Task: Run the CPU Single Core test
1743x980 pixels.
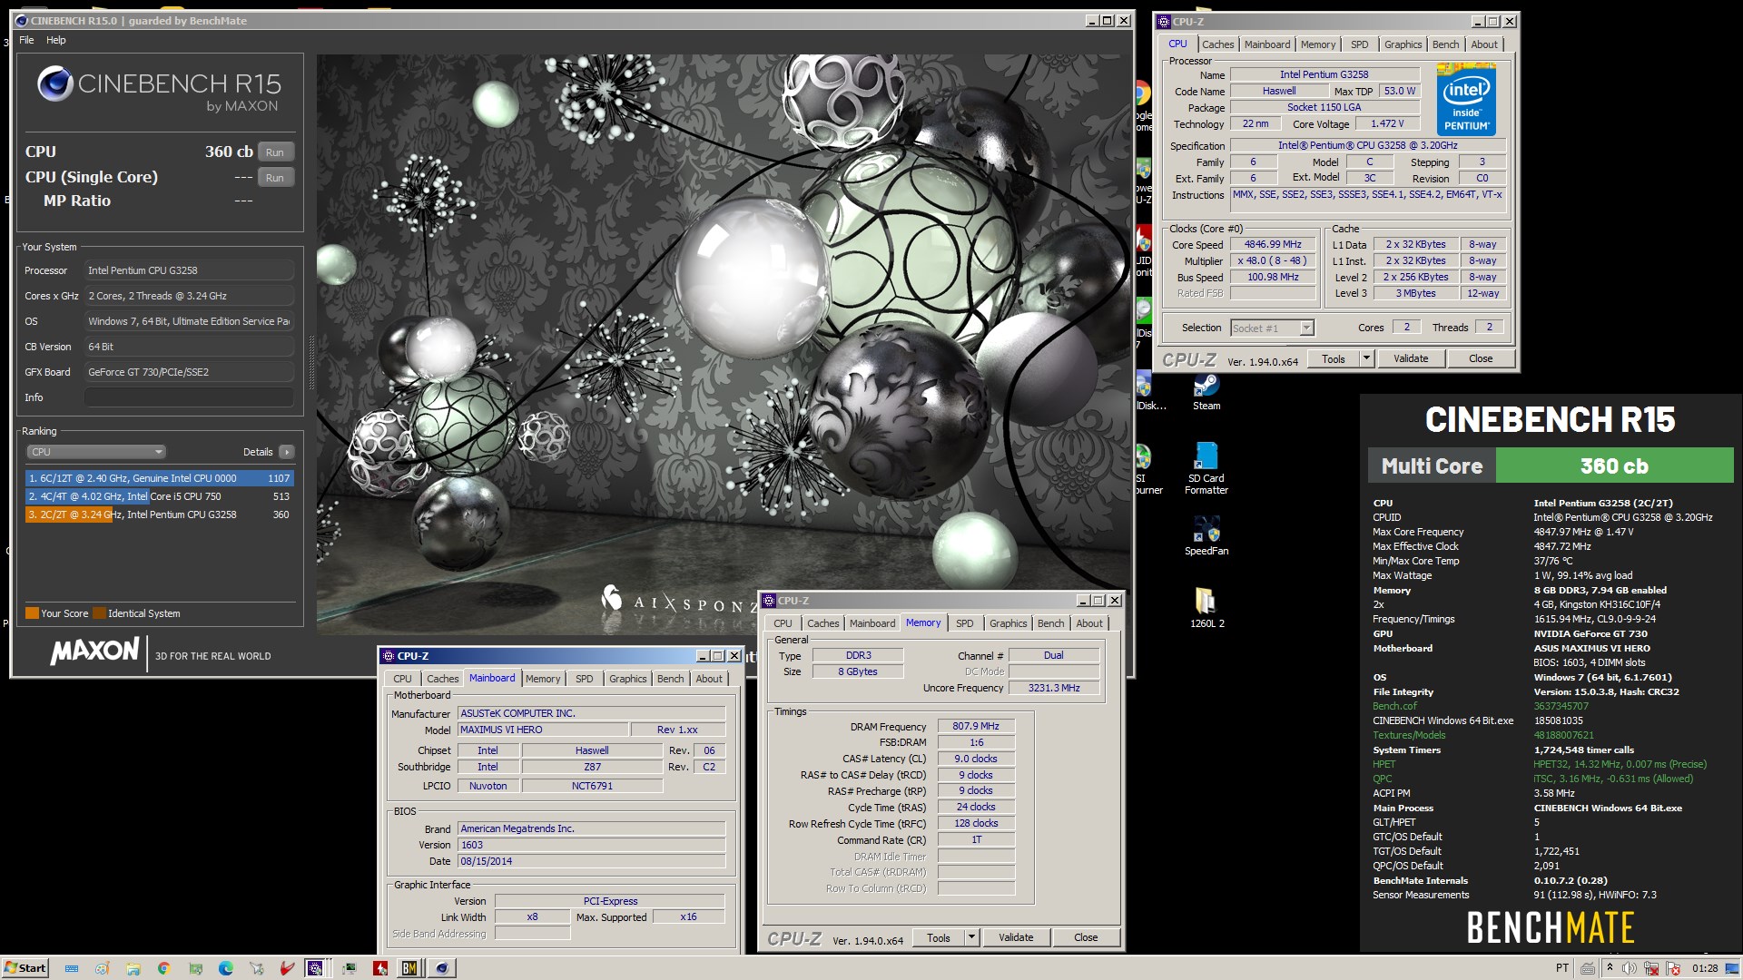Action: tap(275, 178)
